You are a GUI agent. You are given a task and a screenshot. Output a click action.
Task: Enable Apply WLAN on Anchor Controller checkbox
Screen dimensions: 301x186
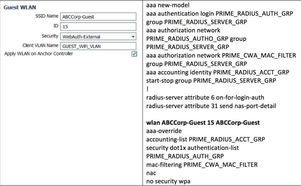point(134,54)
